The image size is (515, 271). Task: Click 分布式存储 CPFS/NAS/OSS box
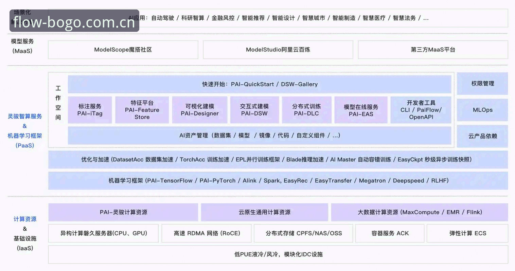tap(303, 233)
